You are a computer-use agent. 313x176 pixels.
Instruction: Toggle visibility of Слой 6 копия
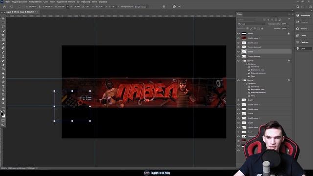[238, 109]
